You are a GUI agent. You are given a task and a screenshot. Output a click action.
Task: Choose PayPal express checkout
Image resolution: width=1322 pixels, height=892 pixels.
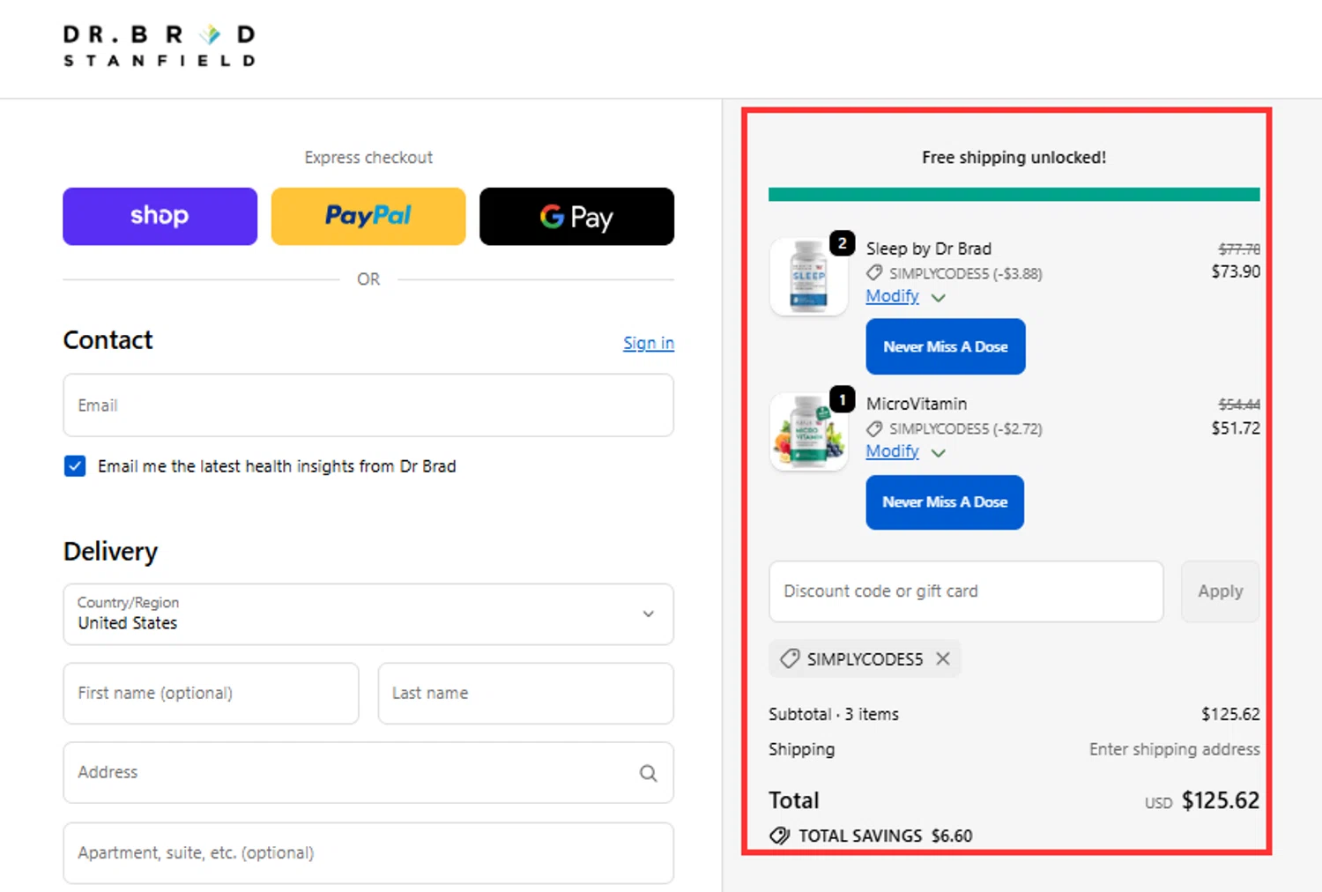[x=368, y=216]
